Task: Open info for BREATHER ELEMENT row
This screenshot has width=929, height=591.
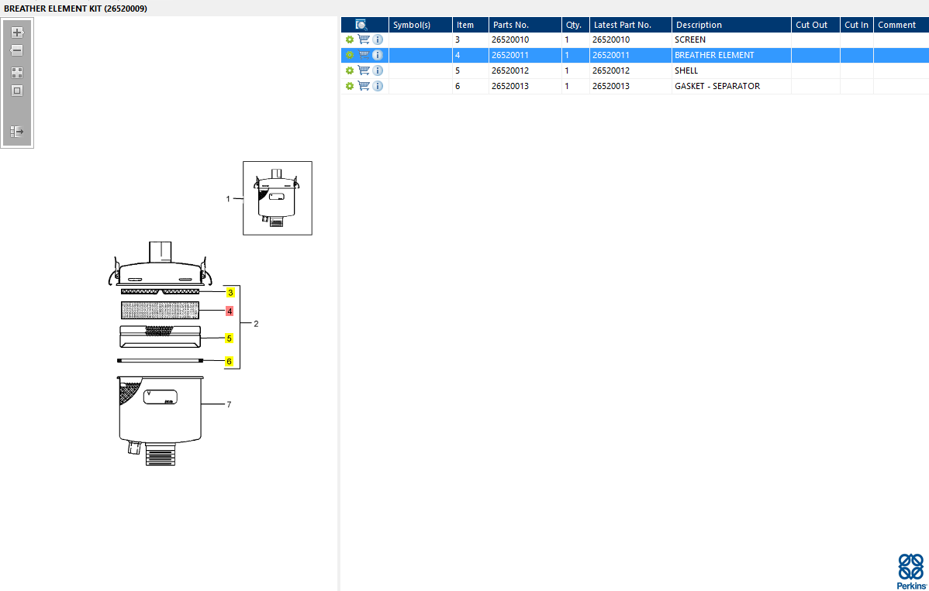Action: tap(378, 55)
